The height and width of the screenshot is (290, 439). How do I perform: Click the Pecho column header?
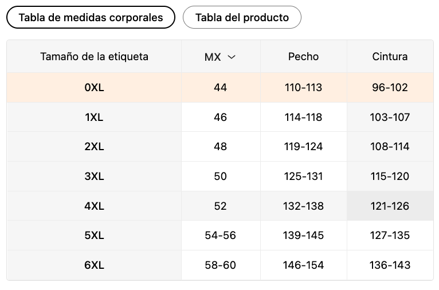303,57
